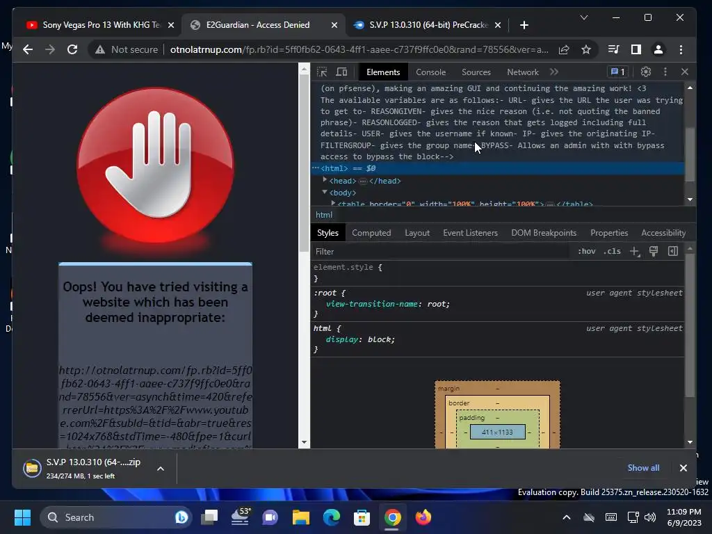
Task: Open download options chevron for S.V.P zip
Action: click(x=161, y=469)
